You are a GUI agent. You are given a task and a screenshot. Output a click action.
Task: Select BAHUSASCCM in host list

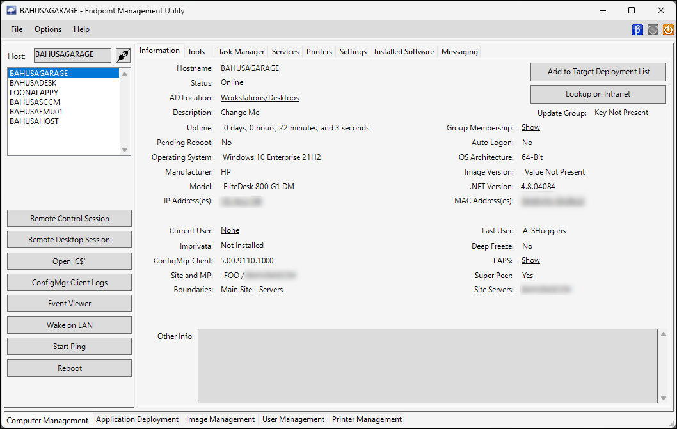click(x=64, y=102)
